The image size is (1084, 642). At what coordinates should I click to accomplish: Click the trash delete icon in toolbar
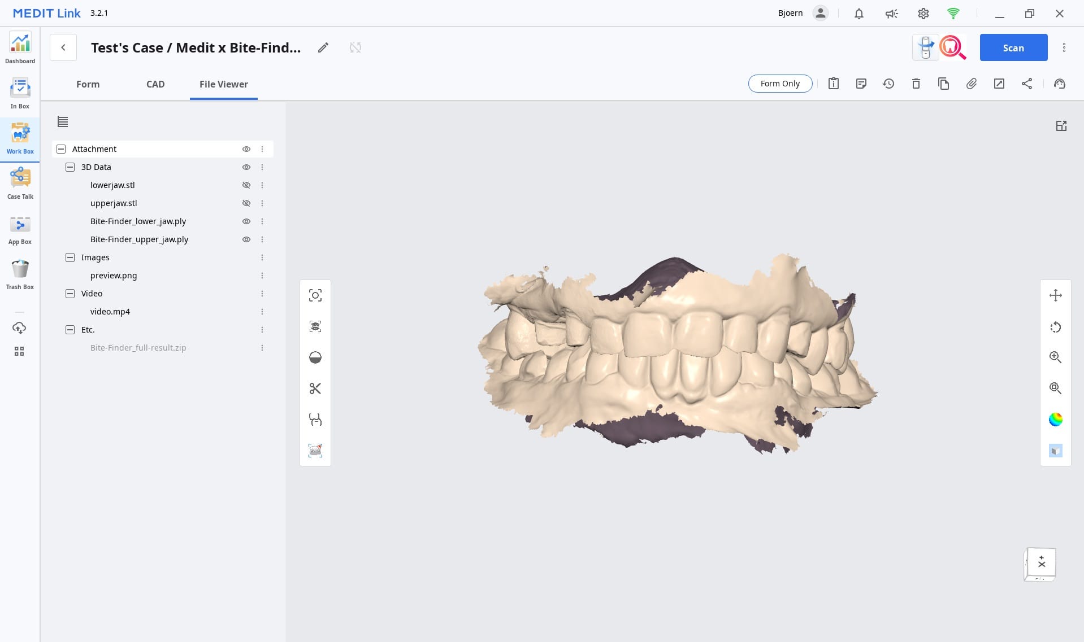click(916, 84)
